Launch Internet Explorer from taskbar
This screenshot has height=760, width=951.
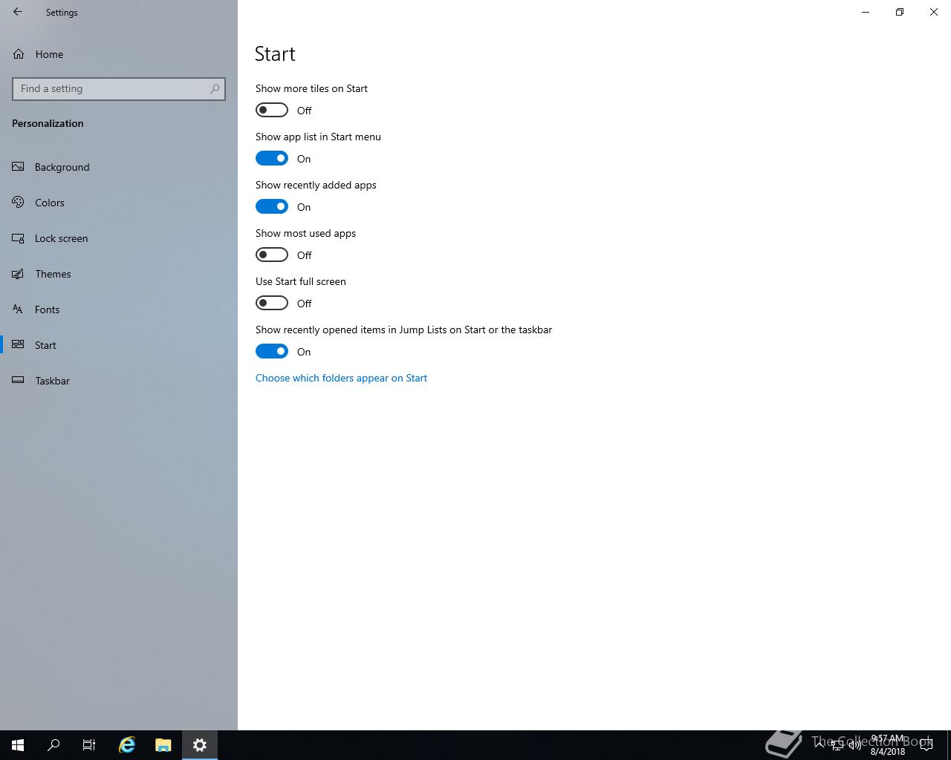(x=127, y=745)
